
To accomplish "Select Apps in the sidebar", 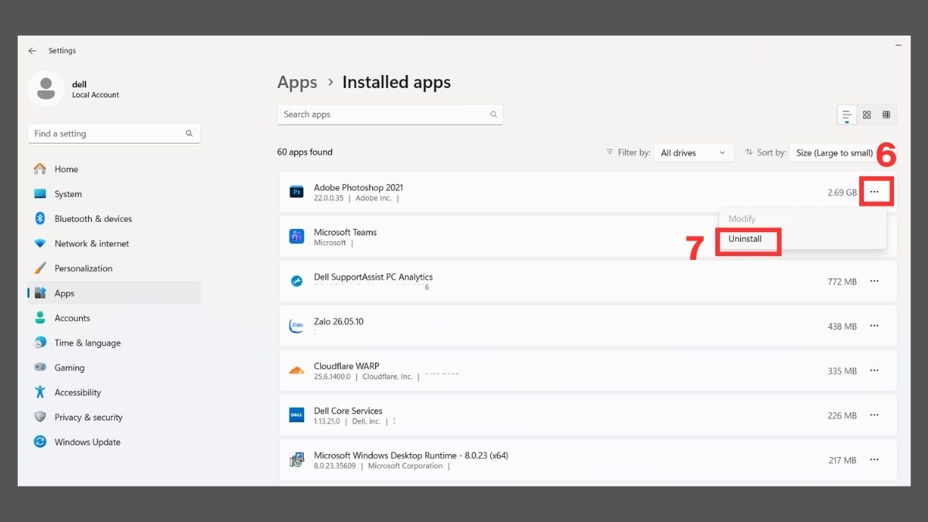I will click(114, 293).
